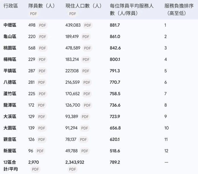Open PDF badge beside 新屋區 count 96

(x=40, y=151)
